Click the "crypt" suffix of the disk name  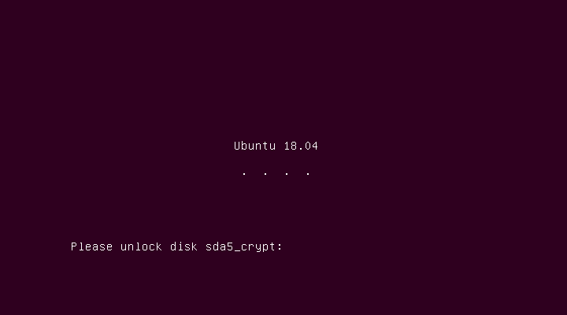258,246
